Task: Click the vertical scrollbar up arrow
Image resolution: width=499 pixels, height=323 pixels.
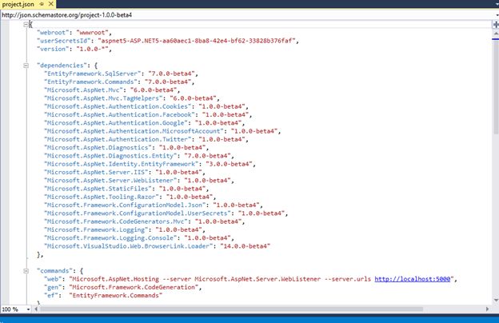Action: click(x=496, y=33)
